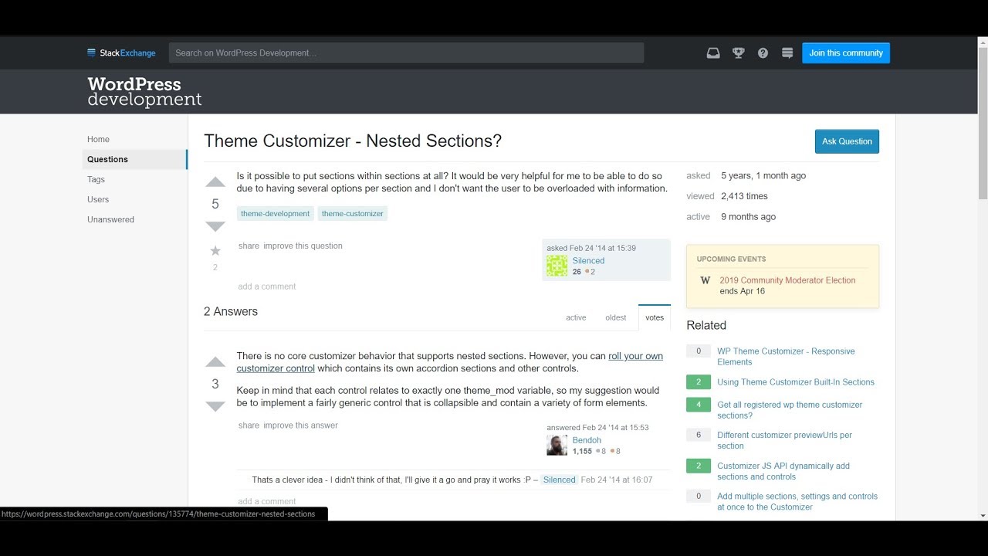This screenshot has width=988, height=556.
Task: Click scrollbar up arrow
Action: (983, 41)
